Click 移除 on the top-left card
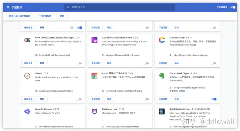The width and height of the screenshot is (240, 131). coord(42,28)
